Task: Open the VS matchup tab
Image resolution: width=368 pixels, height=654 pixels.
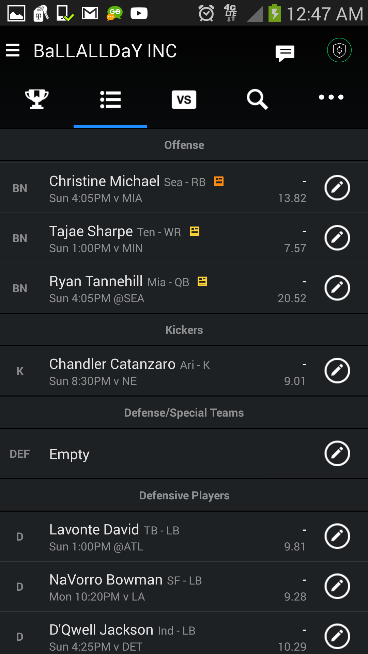Action: (x=184, y=99)
